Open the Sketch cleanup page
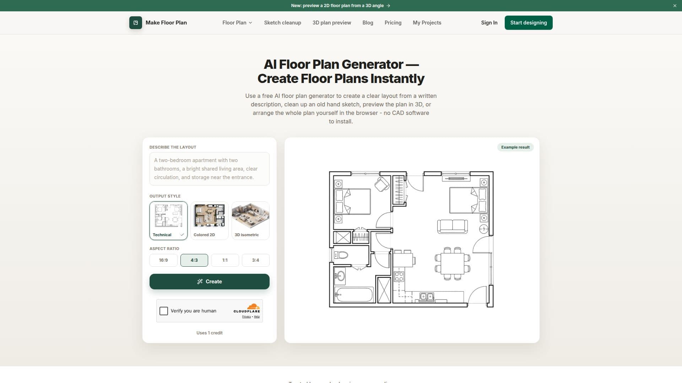The width and height of the screenshot is (682, 383). [282, 23]
